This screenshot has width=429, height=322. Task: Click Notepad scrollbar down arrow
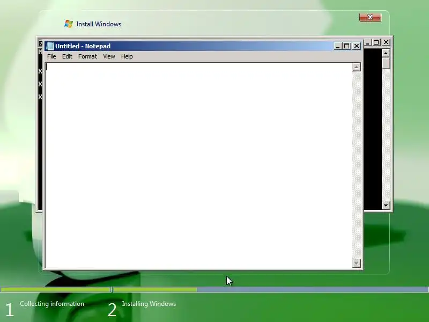tap(356, 264)
